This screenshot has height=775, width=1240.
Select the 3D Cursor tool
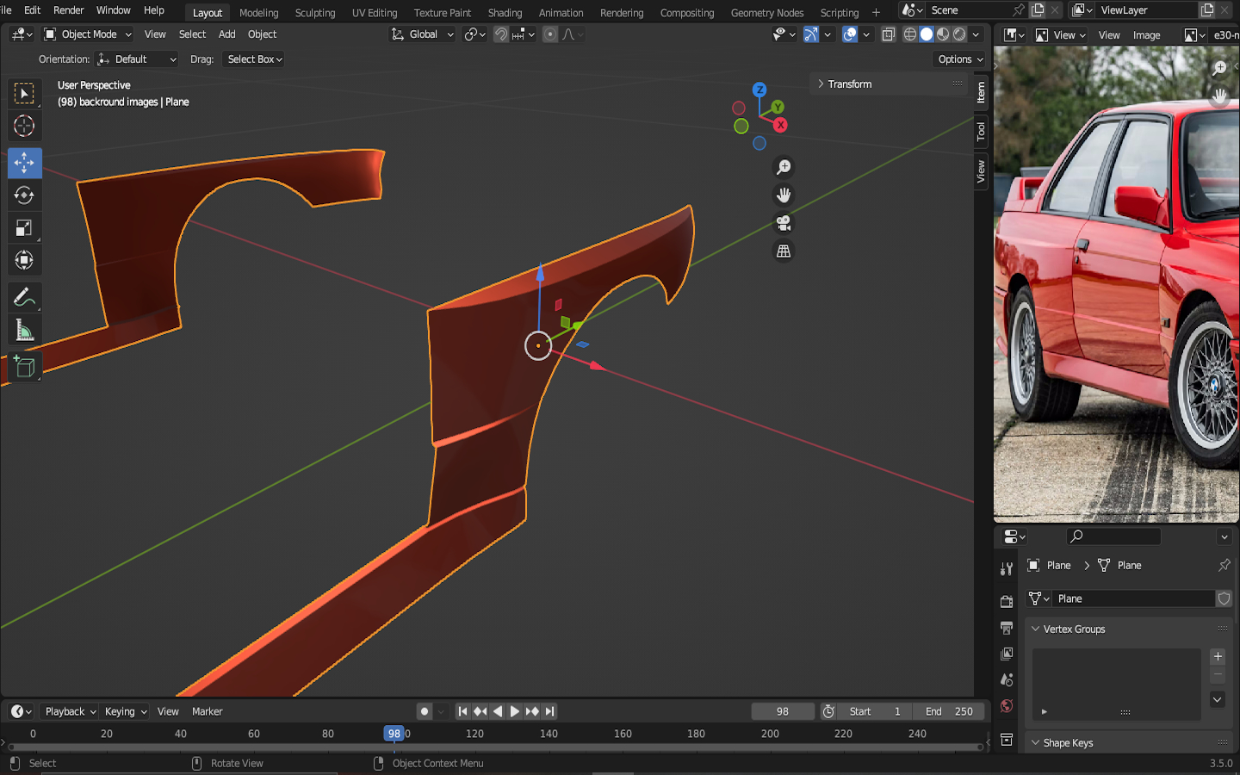(x=24, y=126)
